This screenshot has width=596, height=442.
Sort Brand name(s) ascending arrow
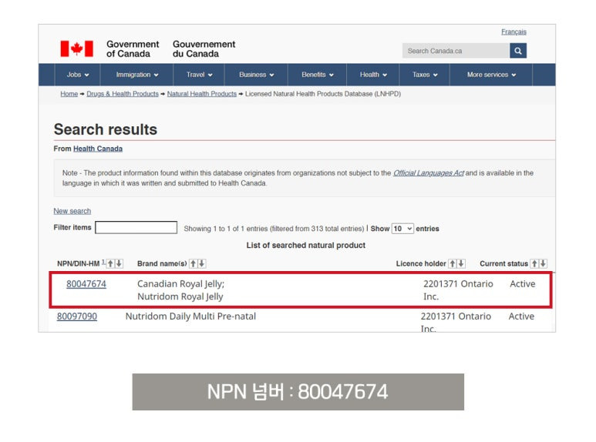coord(193,263)
